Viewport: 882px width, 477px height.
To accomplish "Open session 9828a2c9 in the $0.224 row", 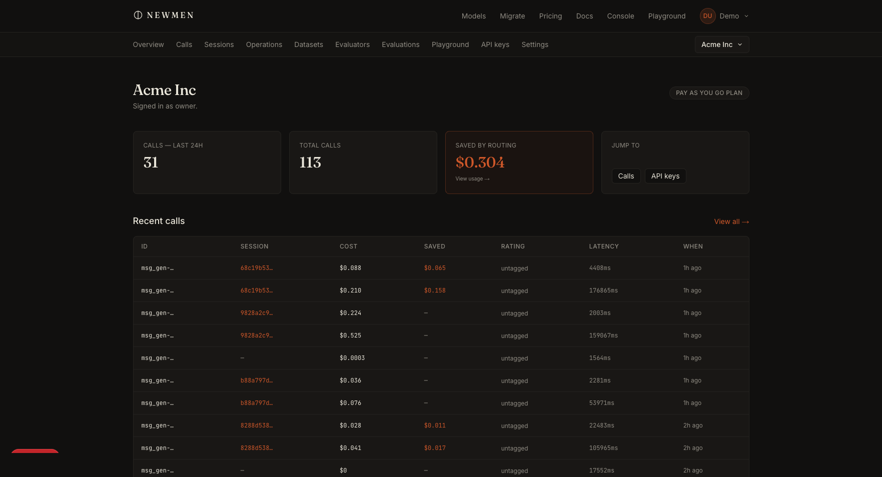I will 257,313.
